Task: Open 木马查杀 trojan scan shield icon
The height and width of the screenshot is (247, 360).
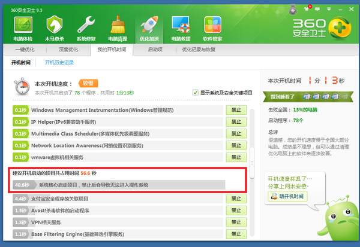Action: click(55, 29)
